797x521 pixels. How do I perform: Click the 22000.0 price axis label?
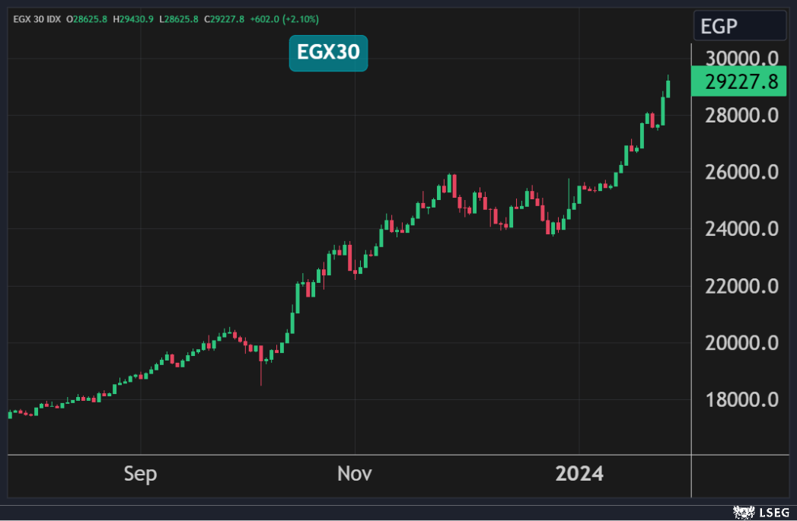pos(741,286)
